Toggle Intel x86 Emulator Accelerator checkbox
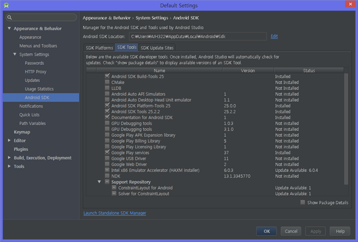Viewport: 358px width, 242px height. [107, 170]
